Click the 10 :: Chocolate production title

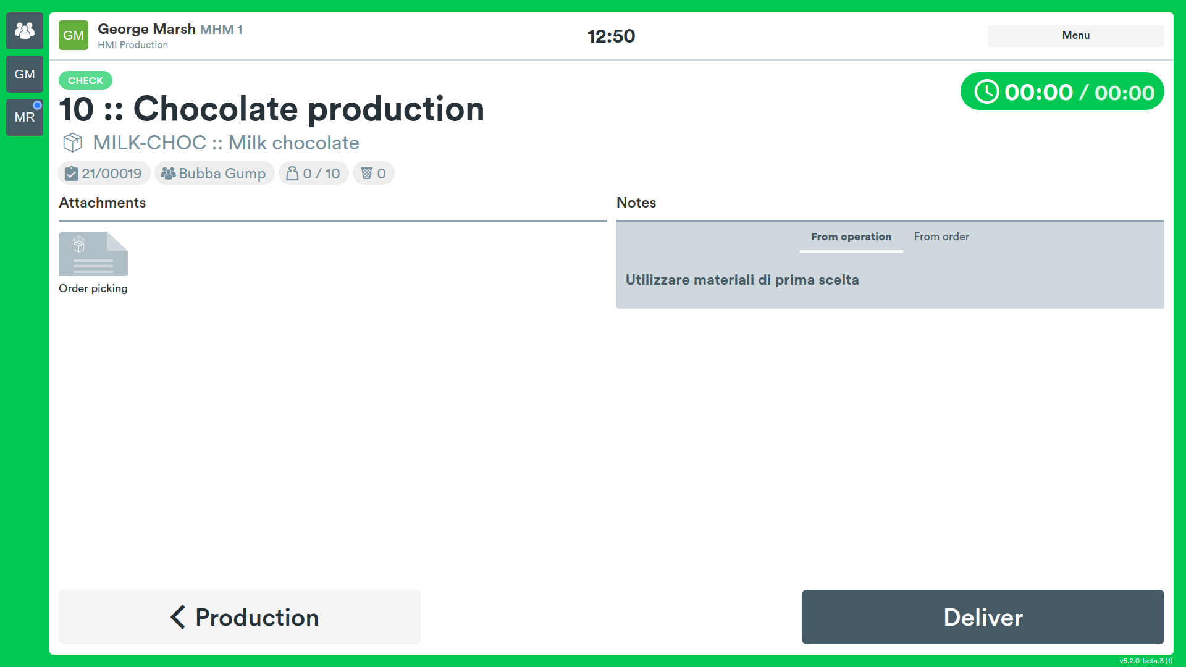pos(272,109)
